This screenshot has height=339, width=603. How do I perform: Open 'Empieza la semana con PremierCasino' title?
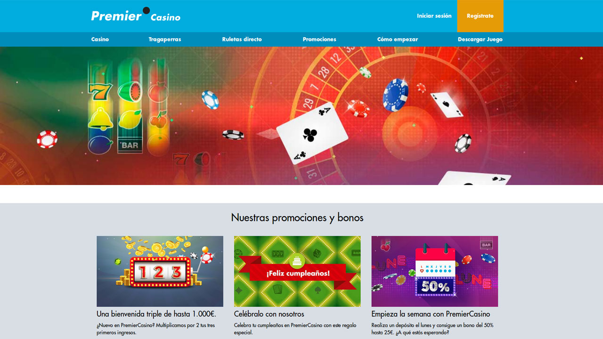(431, 314)
